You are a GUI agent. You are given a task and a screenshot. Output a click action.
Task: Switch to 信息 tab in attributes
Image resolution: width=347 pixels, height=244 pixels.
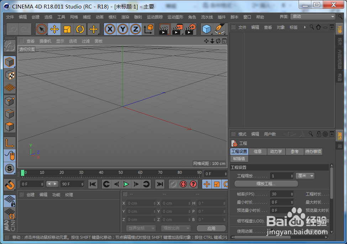pos(258,151)
